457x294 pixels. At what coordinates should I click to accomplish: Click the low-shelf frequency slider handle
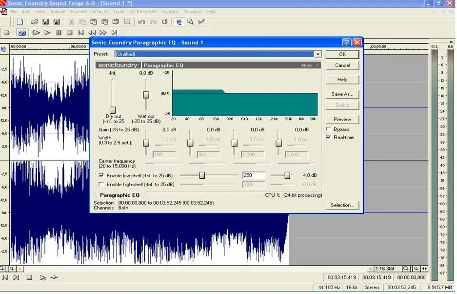(202, 175)
